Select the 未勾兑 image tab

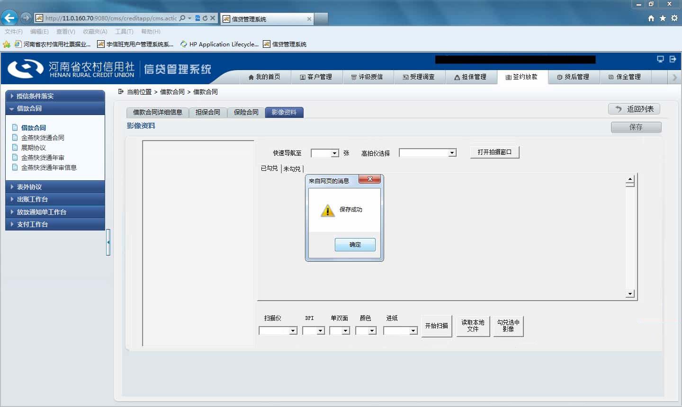(292, 168)
